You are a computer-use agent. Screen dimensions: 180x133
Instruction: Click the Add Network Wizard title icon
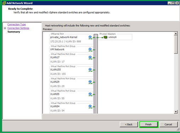(x=4, y=3)
